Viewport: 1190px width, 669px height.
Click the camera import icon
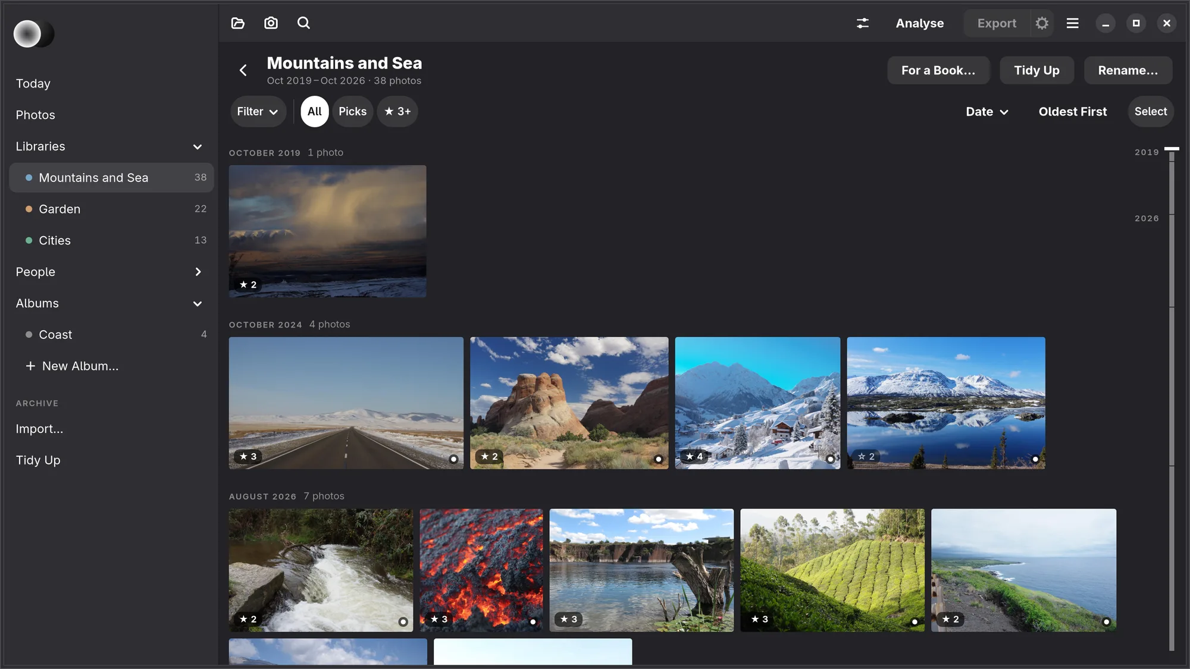[271, 23]
